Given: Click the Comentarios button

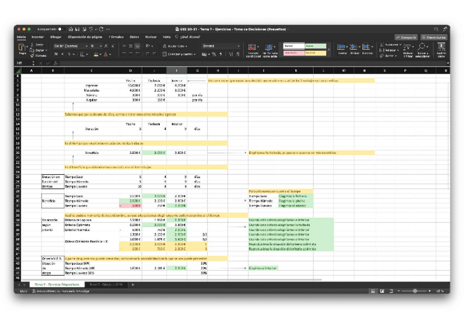Looking at the screenshot, I should (434, 37).
